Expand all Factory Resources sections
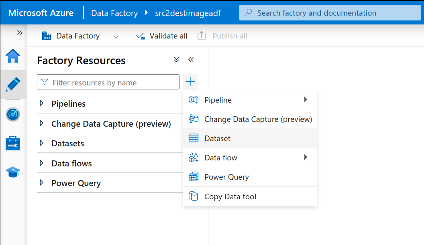Image resolution: width=424 pixels, height=245 pixels. coord(176,60)
